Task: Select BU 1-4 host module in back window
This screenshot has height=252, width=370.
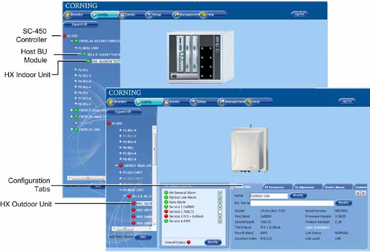Action: 101,54
